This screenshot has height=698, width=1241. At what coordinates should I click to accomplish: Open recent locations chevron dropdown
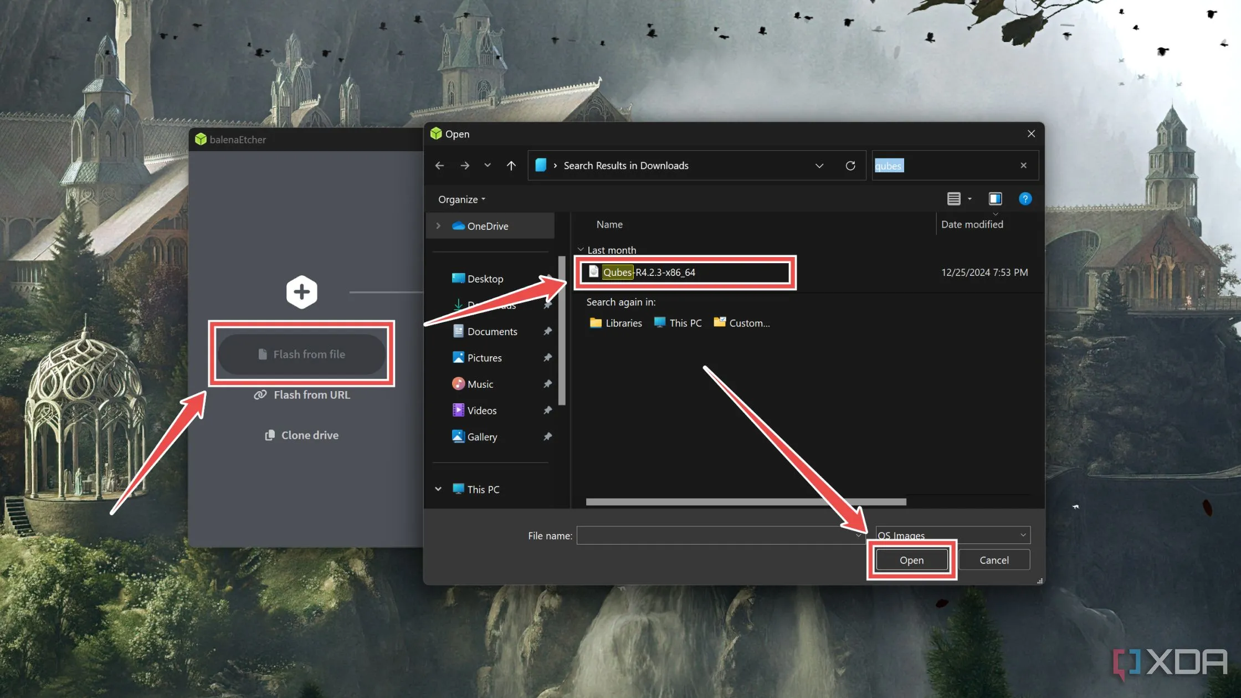[x=488, y=165]
